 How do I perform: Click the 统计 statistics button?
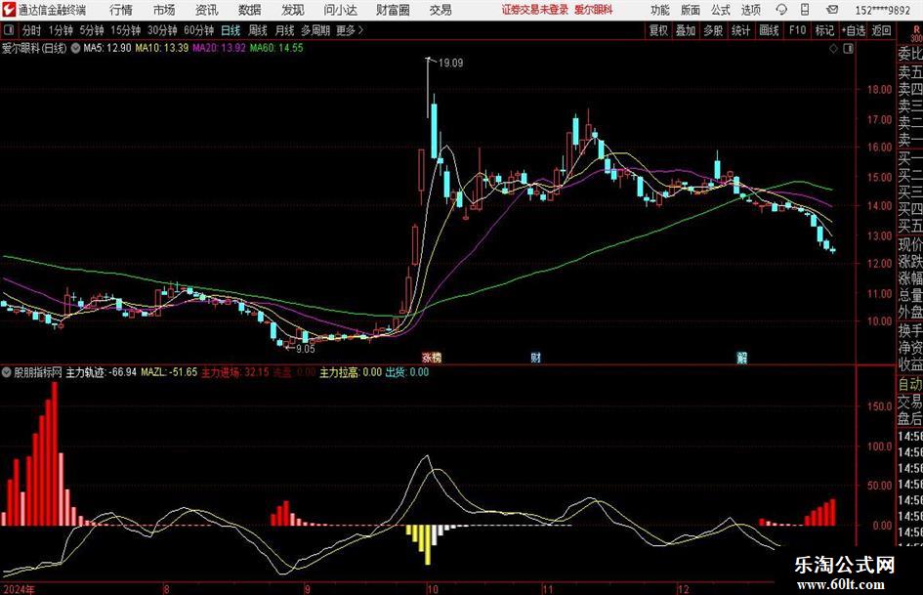pyautogui.click(x=740, y=30)
